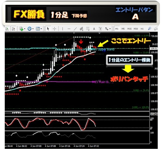The height and width of the screenshot is (149, 162).
Task: Click the Fibonacci 100.0% level label
Action: [x=141, y=107]
